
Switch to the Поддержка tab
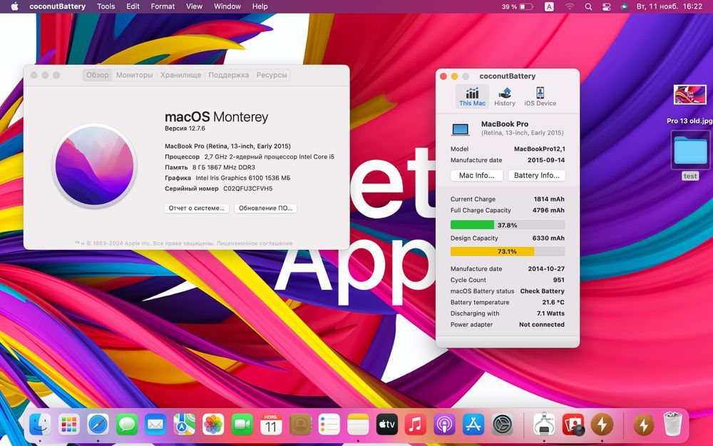(x=229, y=75)
